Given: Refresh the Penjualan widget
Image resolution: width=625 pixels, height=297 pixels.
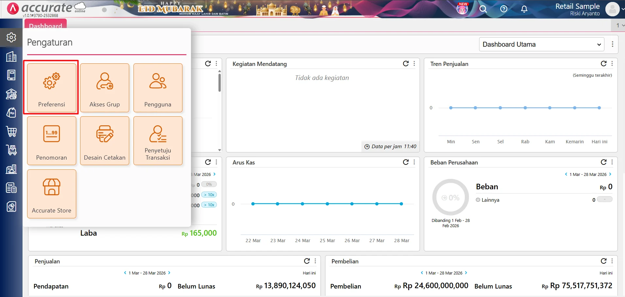Looking at the screenshot, I should pos(307,261).
